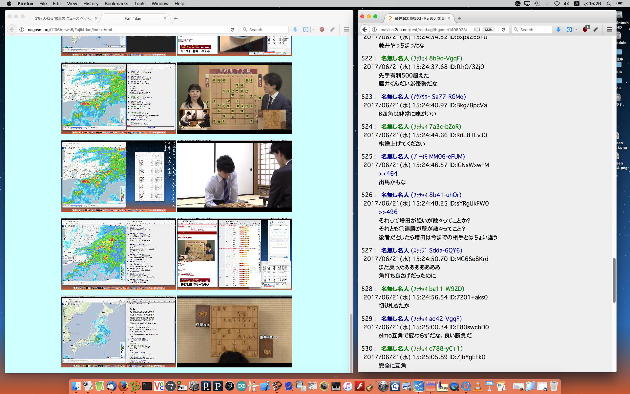Open the History menu

point(91,4)
